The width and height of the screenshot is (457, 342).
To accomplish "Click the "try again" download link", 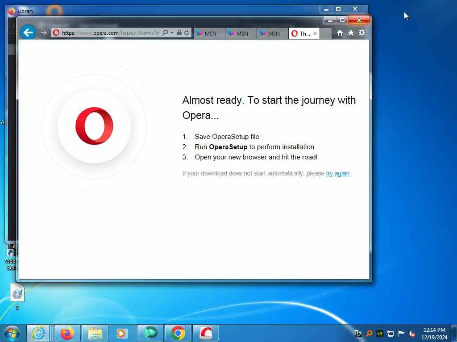I will (x=338, y=173).
